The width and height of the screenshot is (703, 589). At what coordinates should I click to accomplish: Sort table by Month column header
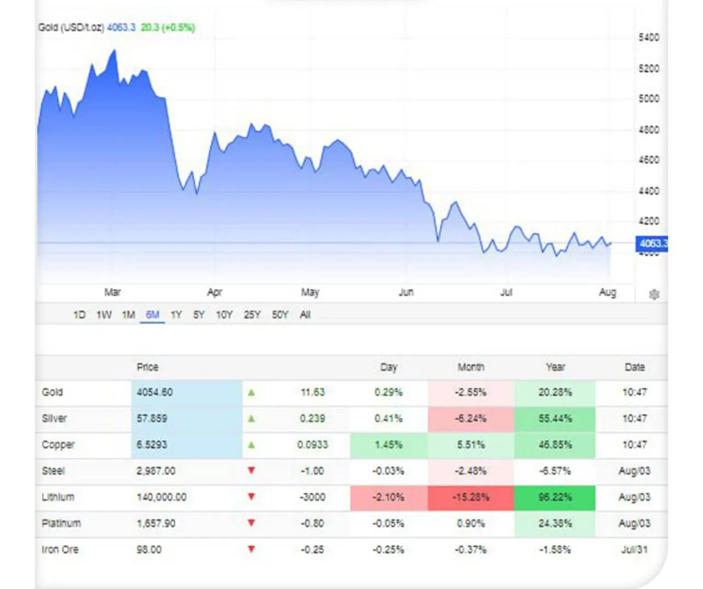tap(471, 367)
